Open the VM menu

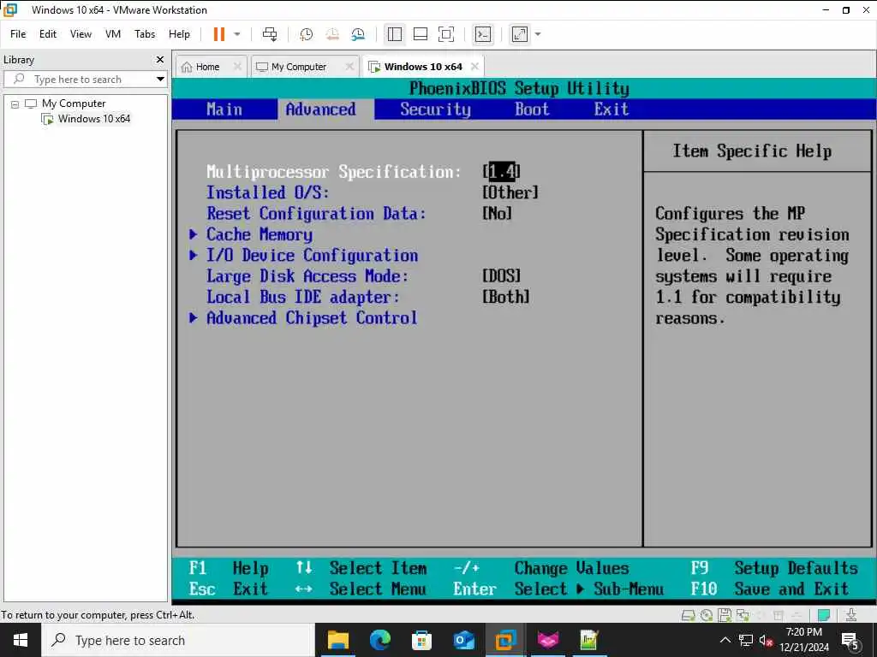(113, 34)
